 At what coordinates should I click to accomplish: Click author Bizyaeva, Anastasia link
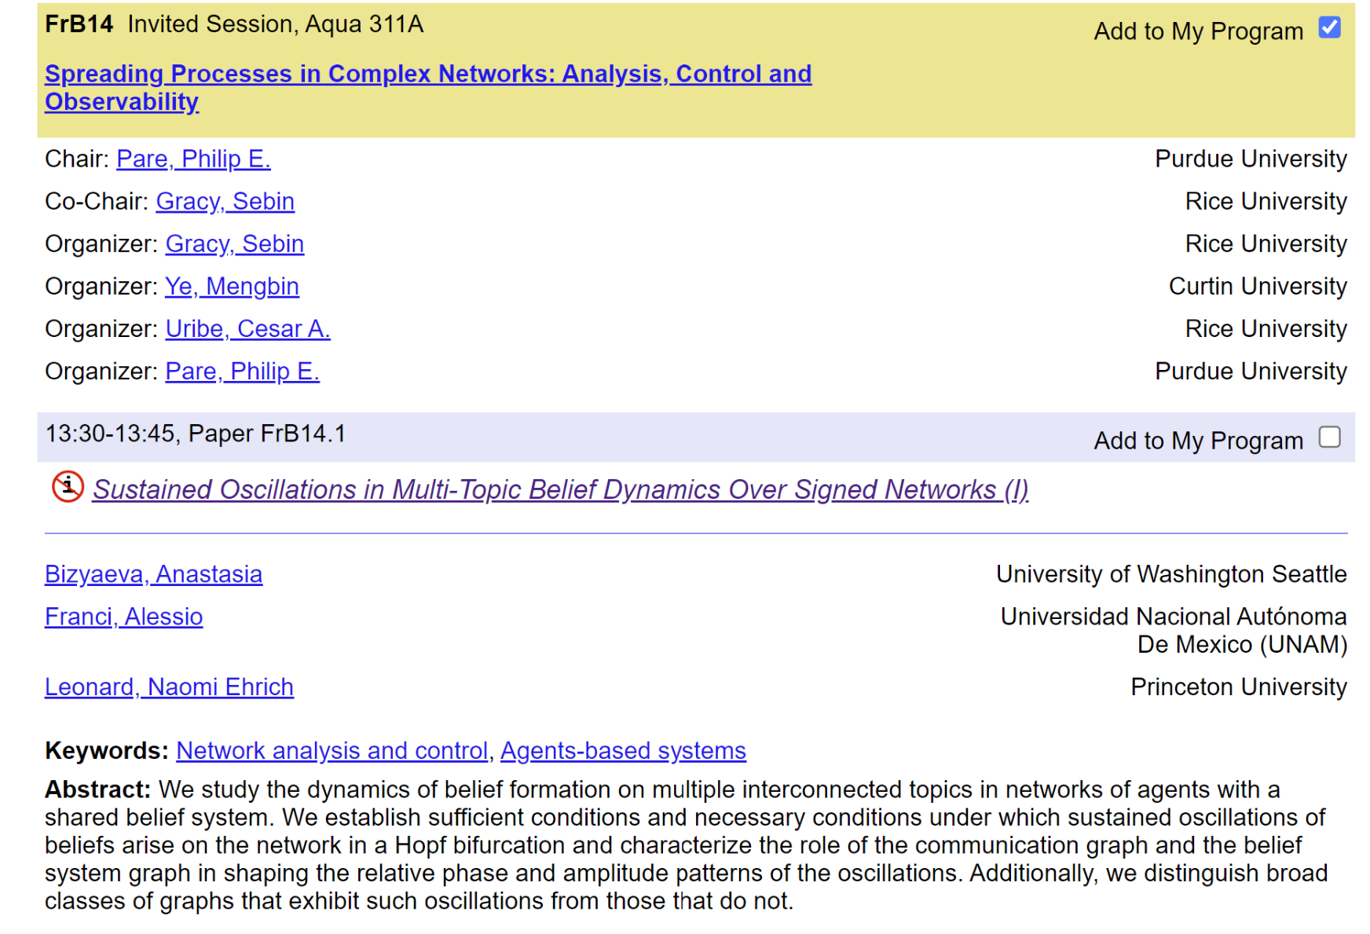[x=153, y=574]
